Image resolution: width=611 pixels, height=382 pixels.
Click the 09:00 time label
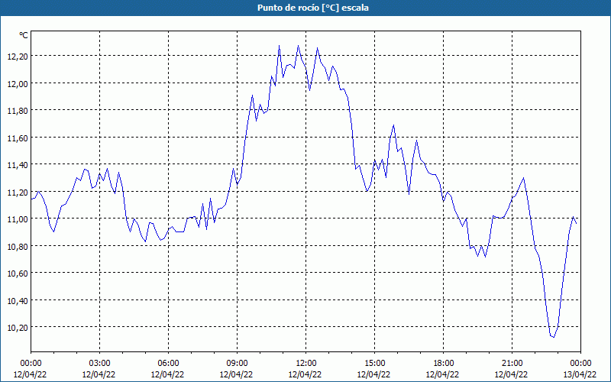pyautogui.click(x=237, y=364)
